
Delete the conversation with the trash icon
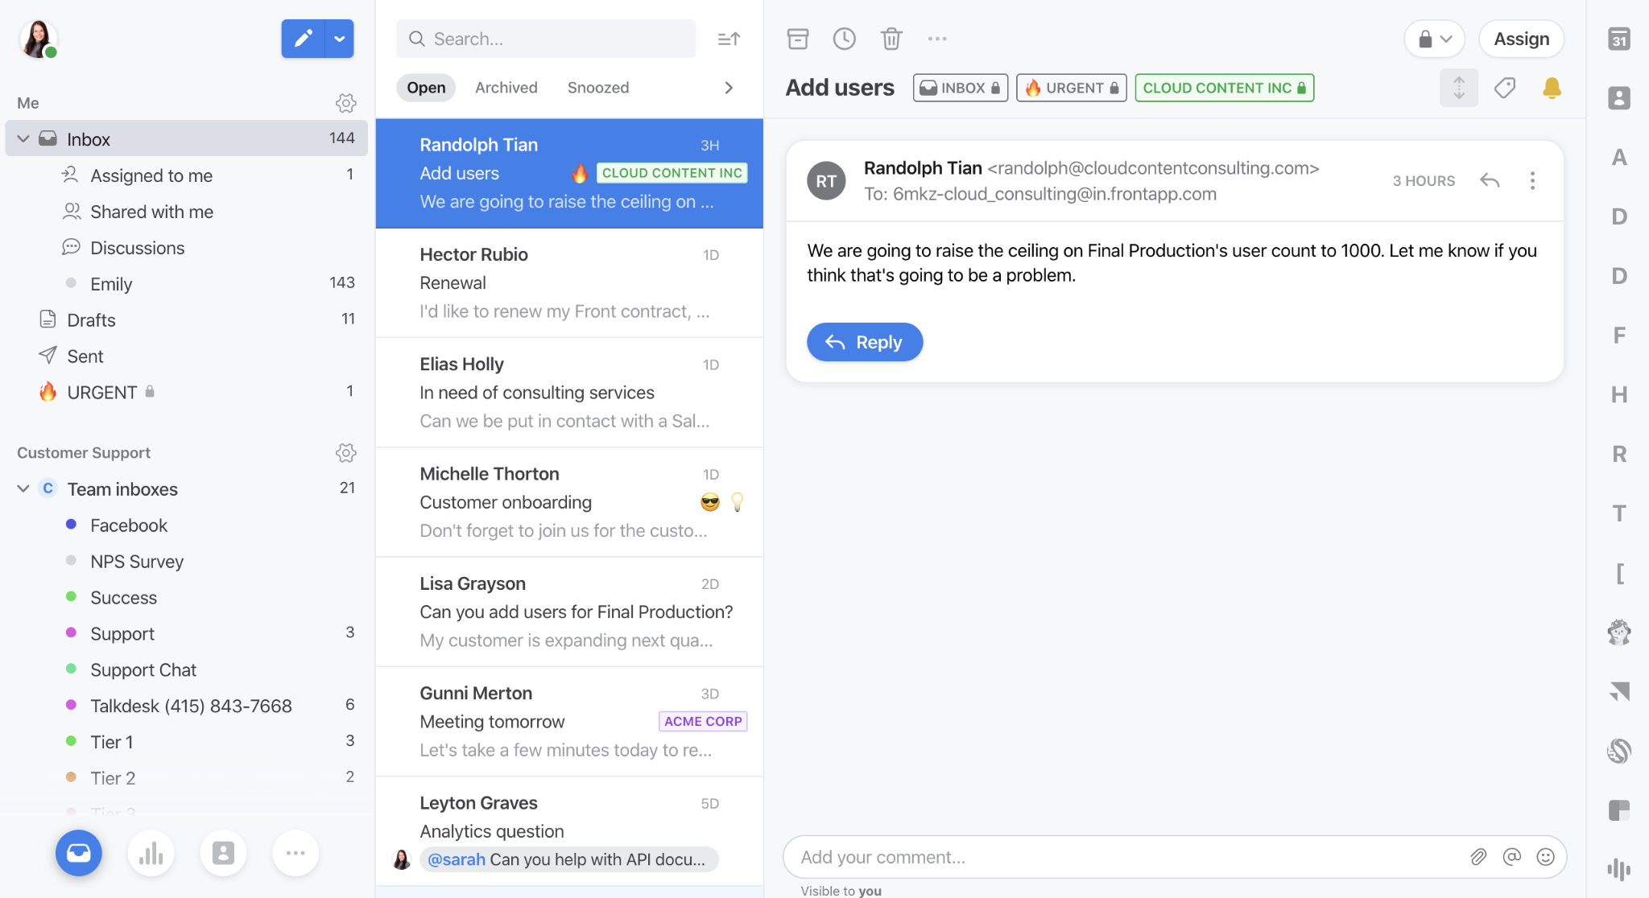pyautogui.click(x=891, y=38)
